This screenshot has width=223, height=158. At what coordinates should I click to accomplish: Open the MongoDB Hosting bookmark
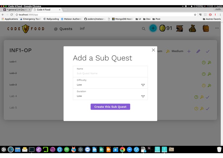point(123,19)
